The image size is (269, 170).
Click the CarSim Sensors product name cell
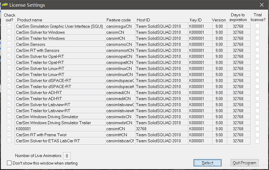coord(60,44)
